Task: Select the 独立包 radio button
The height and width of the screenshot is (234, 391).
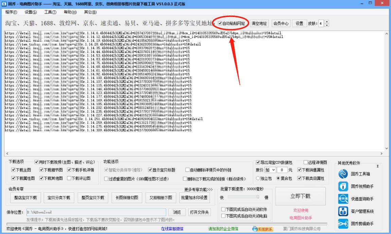Action: [258, 178]
